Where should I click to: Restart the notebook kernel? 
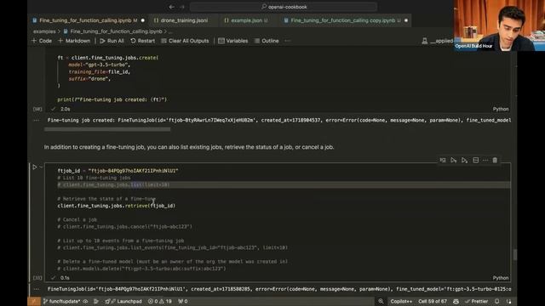coord(143,41)
